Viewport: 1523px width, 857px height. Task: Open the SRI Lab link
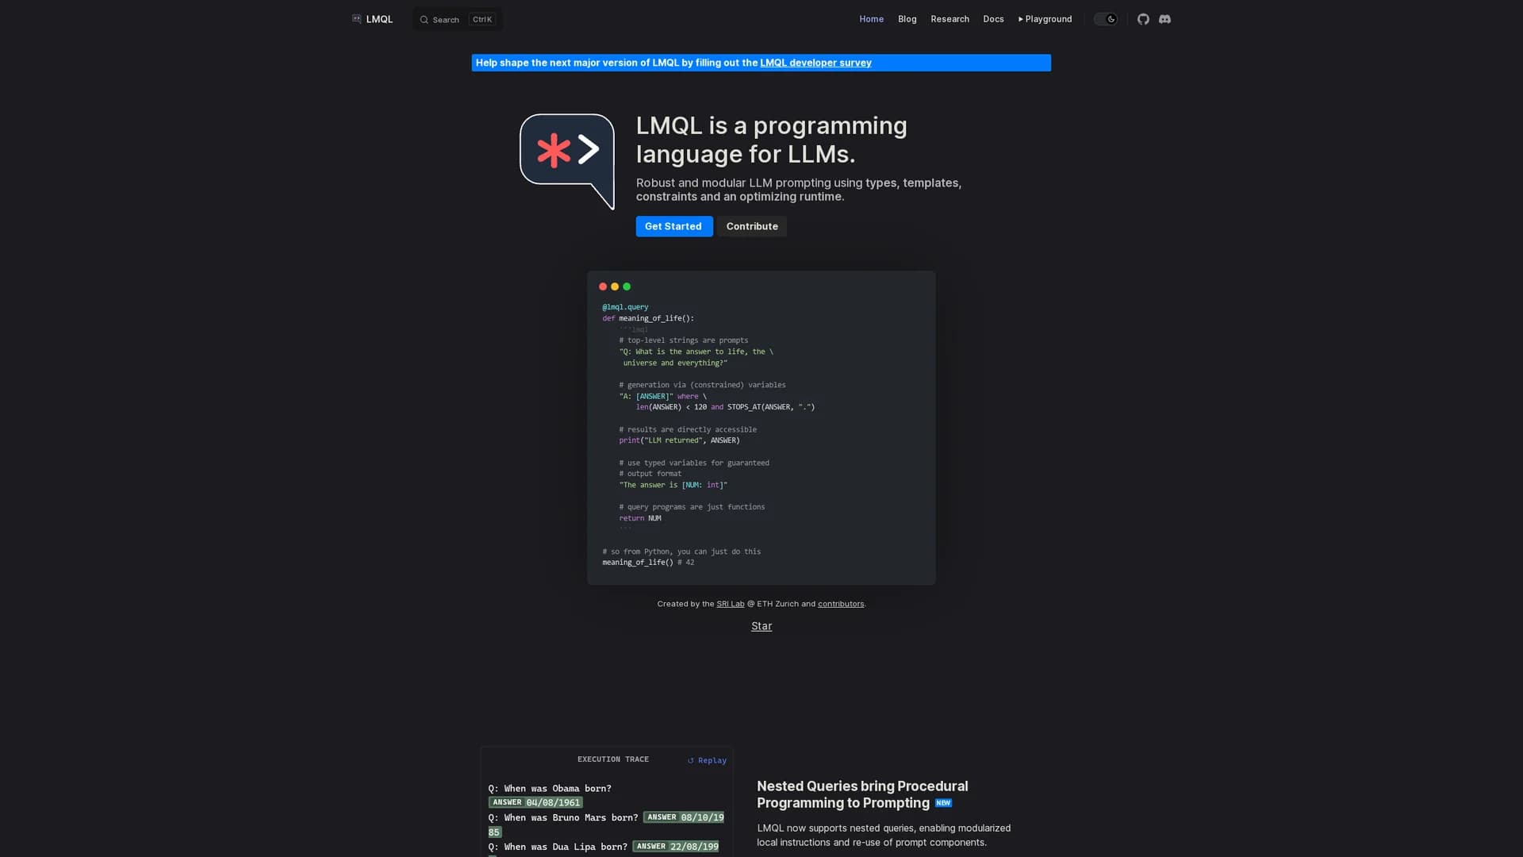pyautogui.click(x=730, y=604)
